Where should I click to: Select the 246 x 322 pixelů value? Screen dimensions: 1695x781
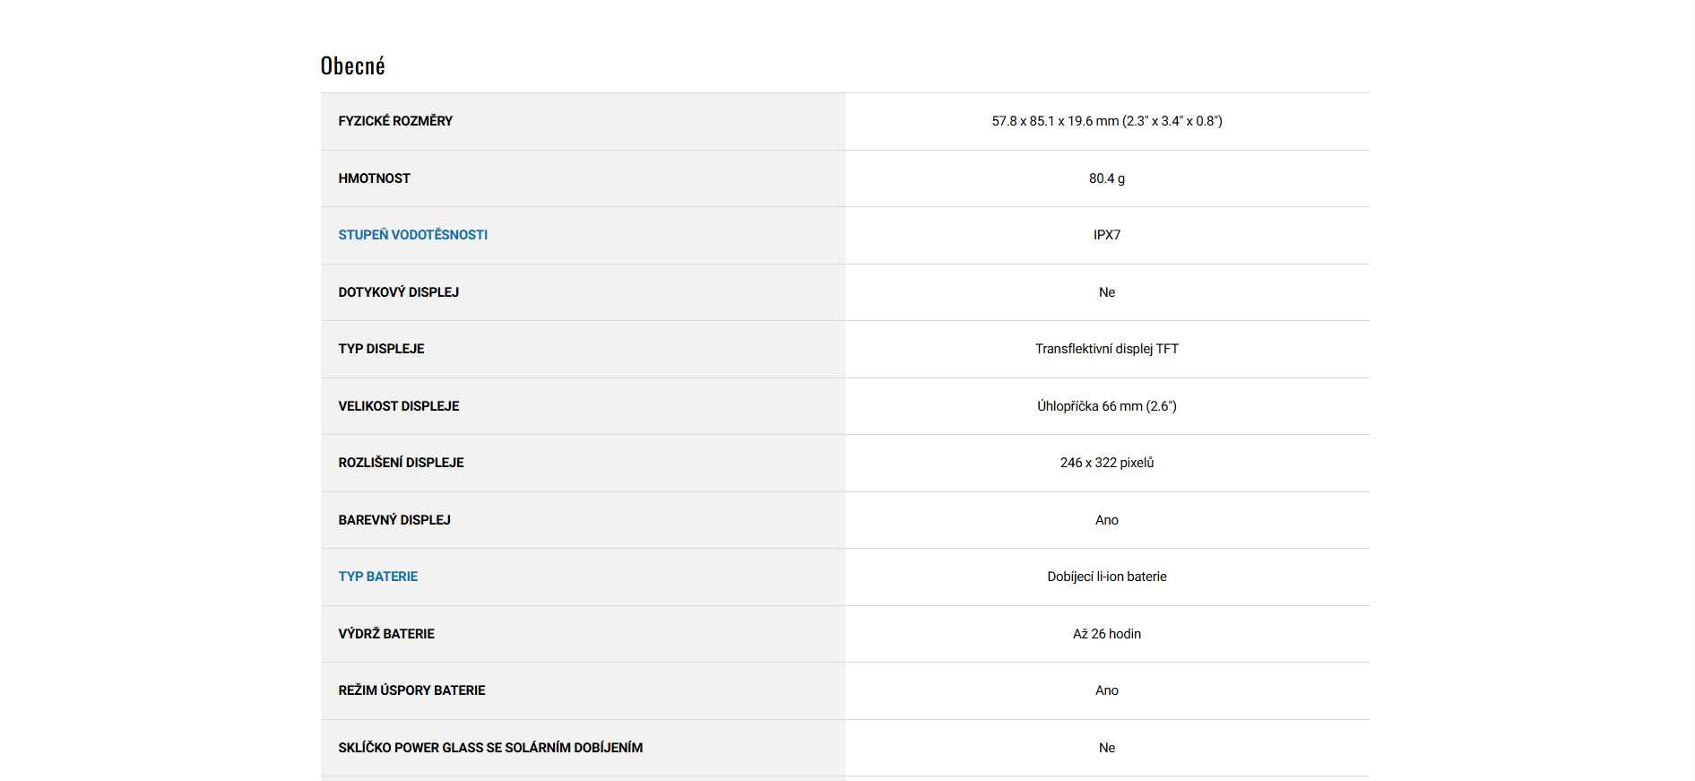point(1106,463)
